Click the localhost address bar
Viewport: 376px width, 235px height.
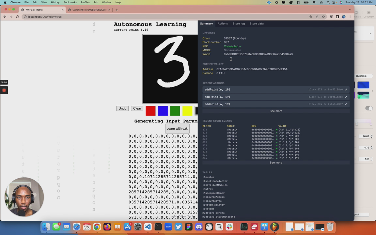165,17
